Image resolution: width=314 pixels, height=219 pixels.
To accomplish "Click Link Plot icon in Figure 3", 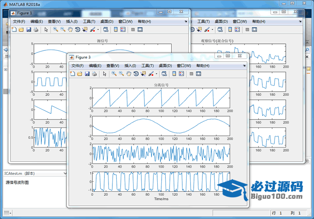I will point(164,74).
